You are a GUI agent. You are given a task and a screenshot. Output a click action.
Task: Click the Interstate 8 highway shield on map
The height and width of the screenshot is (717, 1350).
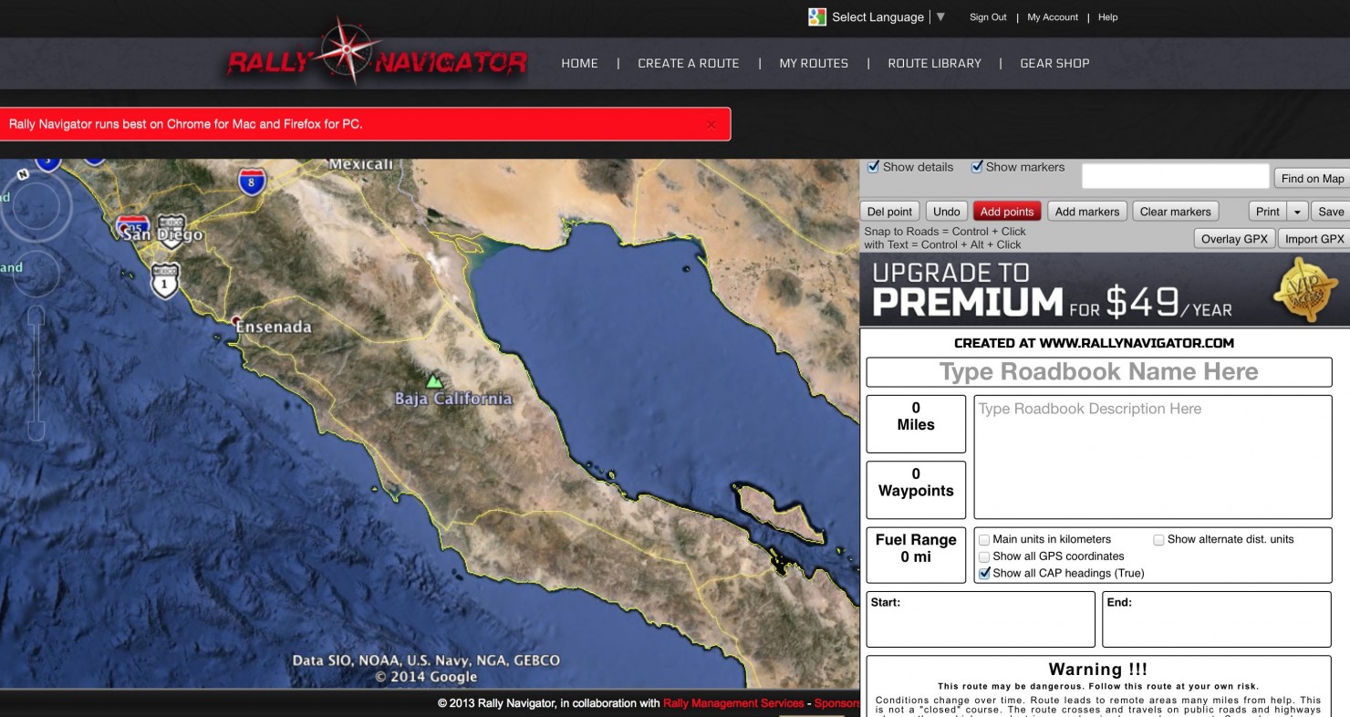click(252, 181)
